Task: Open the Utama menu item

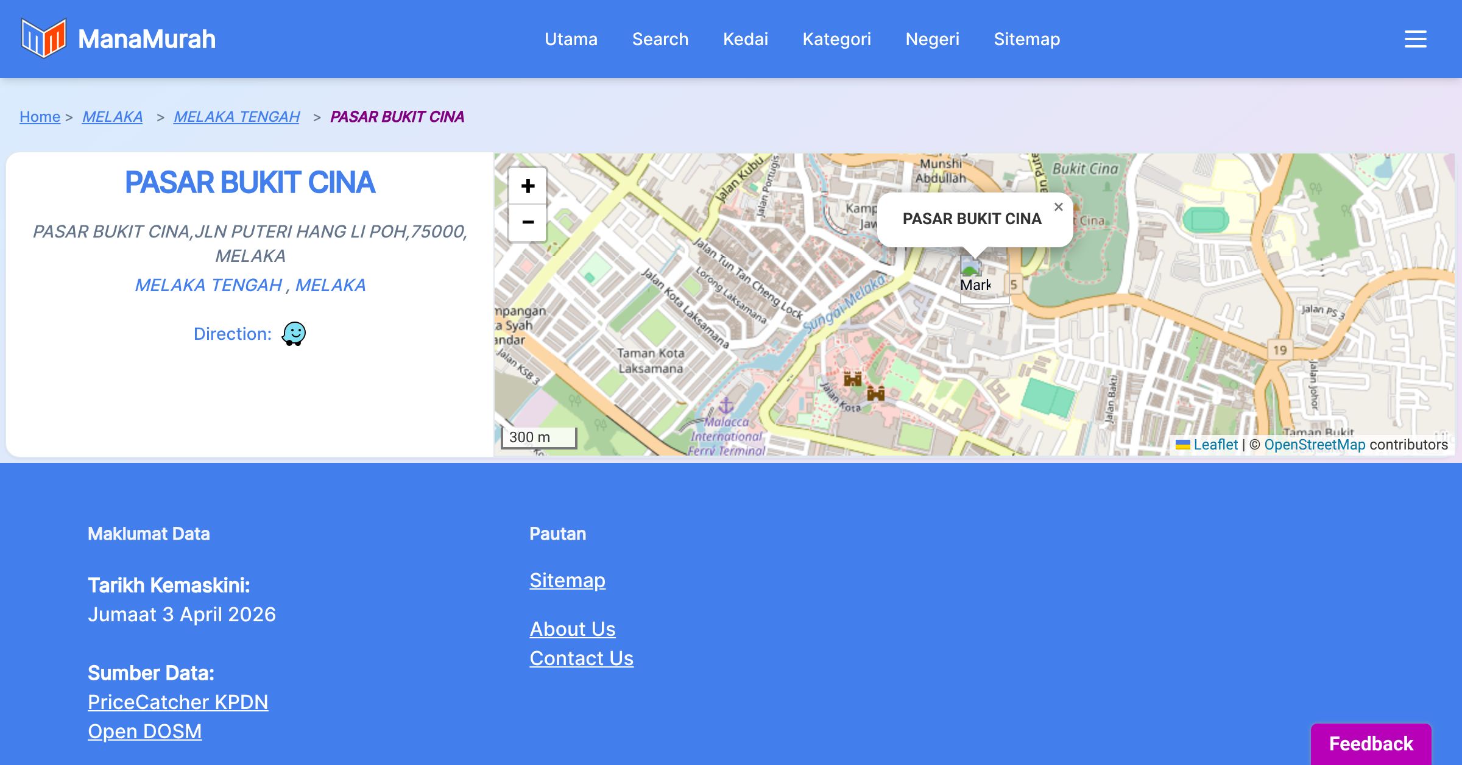Action: [x=571, y=39]
